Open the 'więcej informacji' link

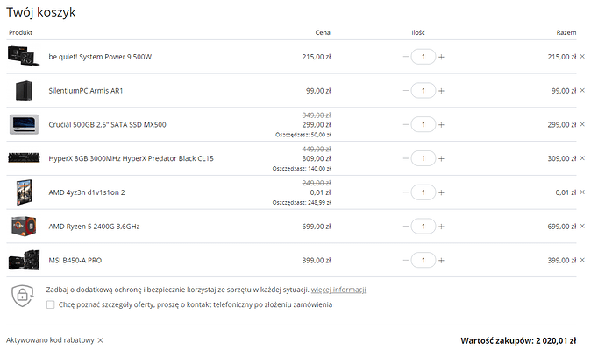coord(338,290)
